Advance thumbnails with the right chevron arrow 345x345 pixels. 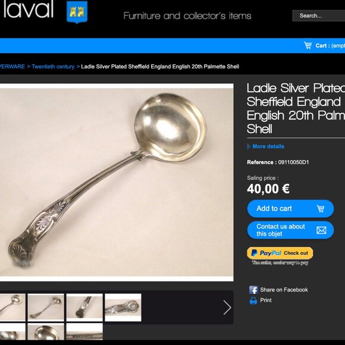click(227, 308)
